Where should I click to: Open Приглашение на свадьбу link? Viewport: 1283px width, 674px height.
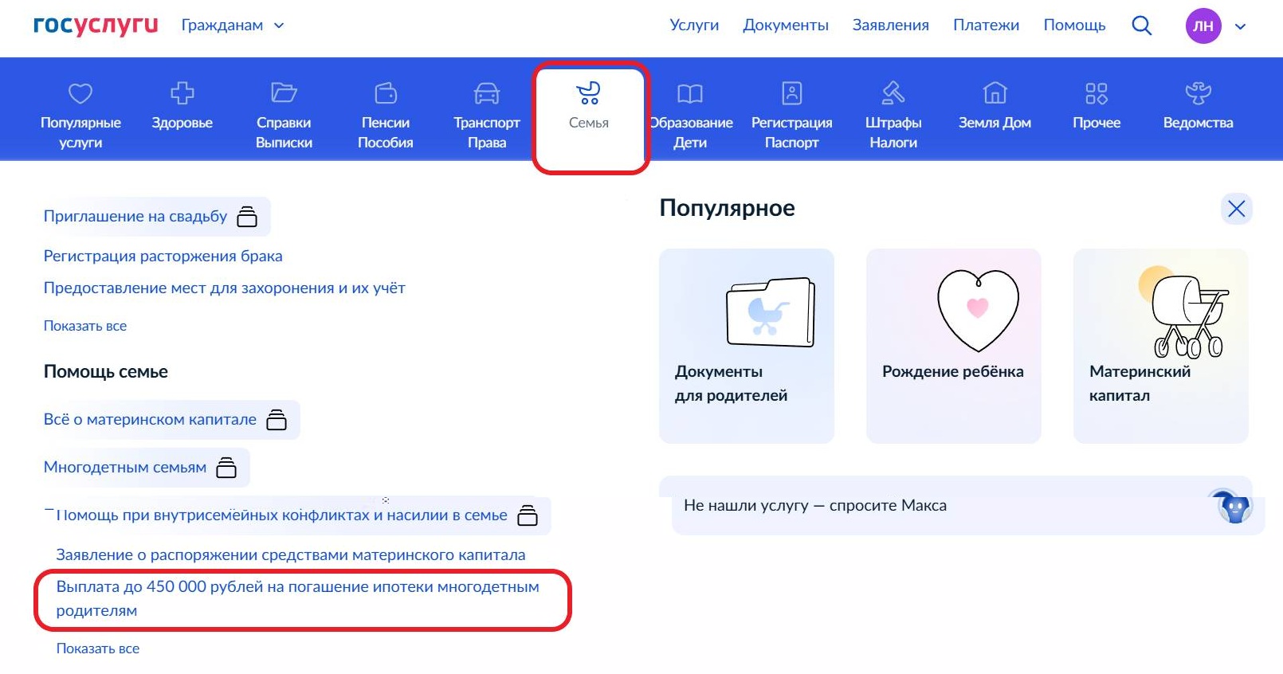point(135,216)
